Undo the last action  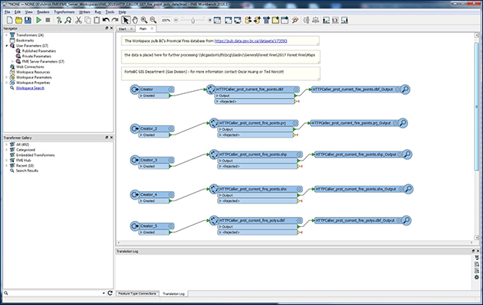coord(106,21)
